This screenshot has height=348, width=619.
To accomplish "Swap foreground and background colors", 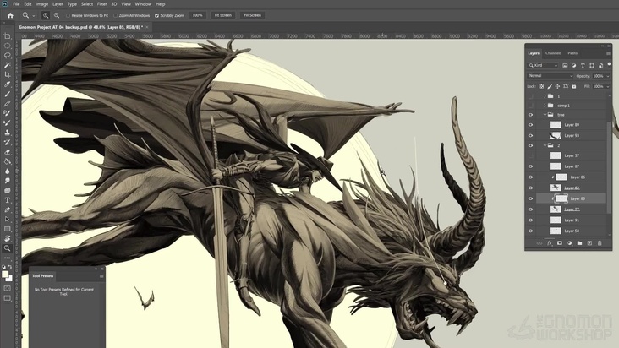I will pyautogui.click(x=10, y=267).
